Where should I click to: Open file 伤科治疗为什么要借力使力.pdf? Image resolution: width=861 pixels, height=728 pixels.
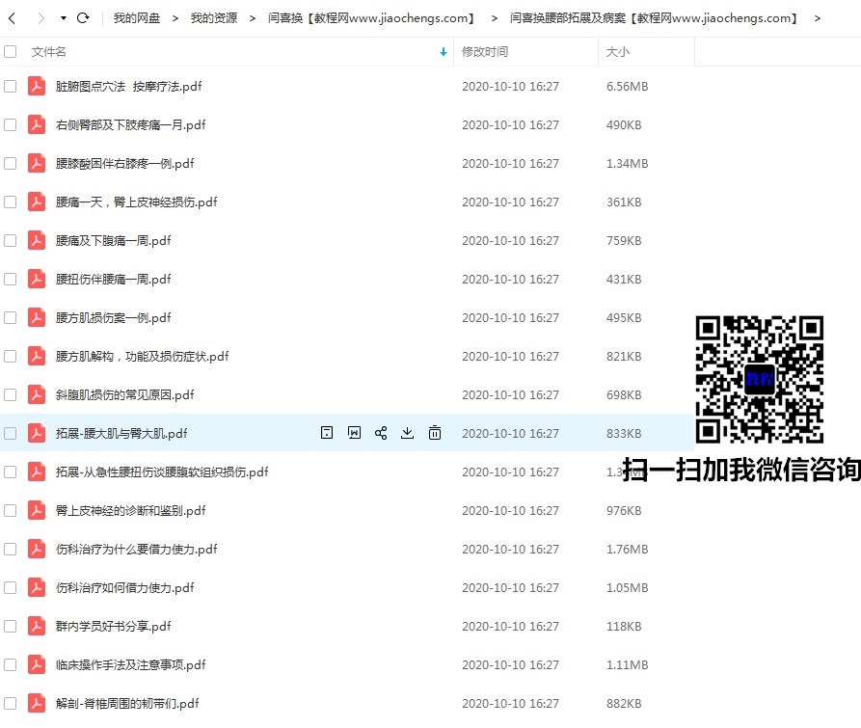click(136, 549)
